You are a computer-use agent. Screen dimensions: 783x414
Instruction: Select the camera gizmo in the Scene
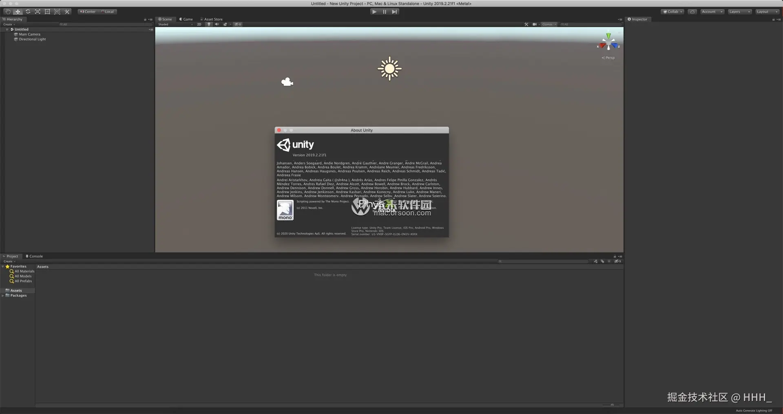pos(287,82)
